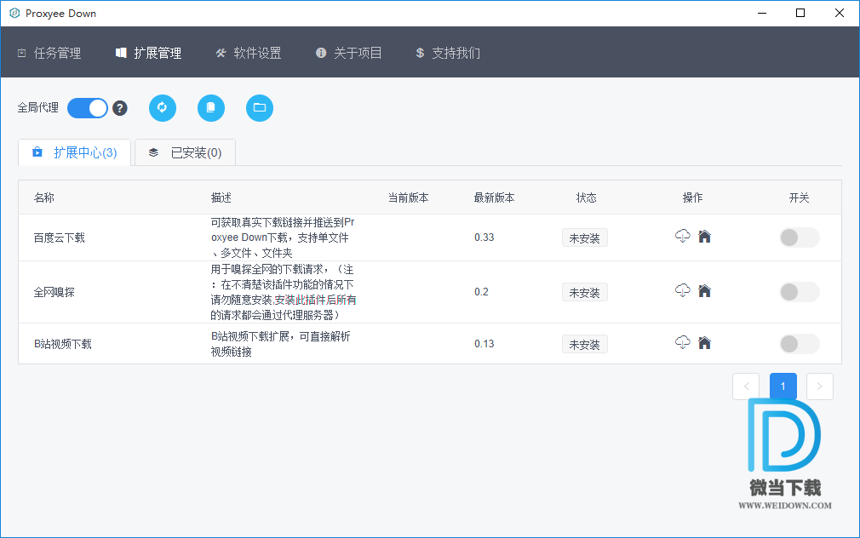This screenshot has width=860, height=538.
Task: Toggle the 全局代理 global proxy switch
Action: pyautogui.click(x=88, y=108)
